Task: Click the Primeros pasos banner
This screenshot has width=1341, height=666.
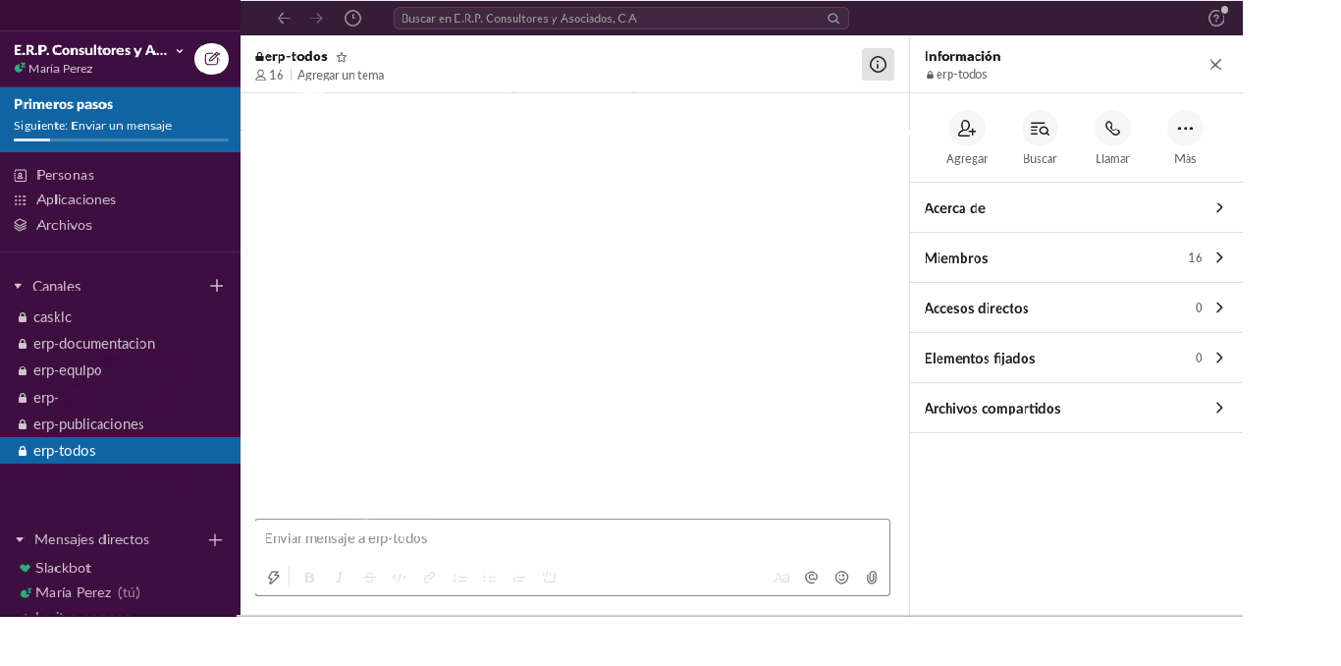Action: pos(120,120)
